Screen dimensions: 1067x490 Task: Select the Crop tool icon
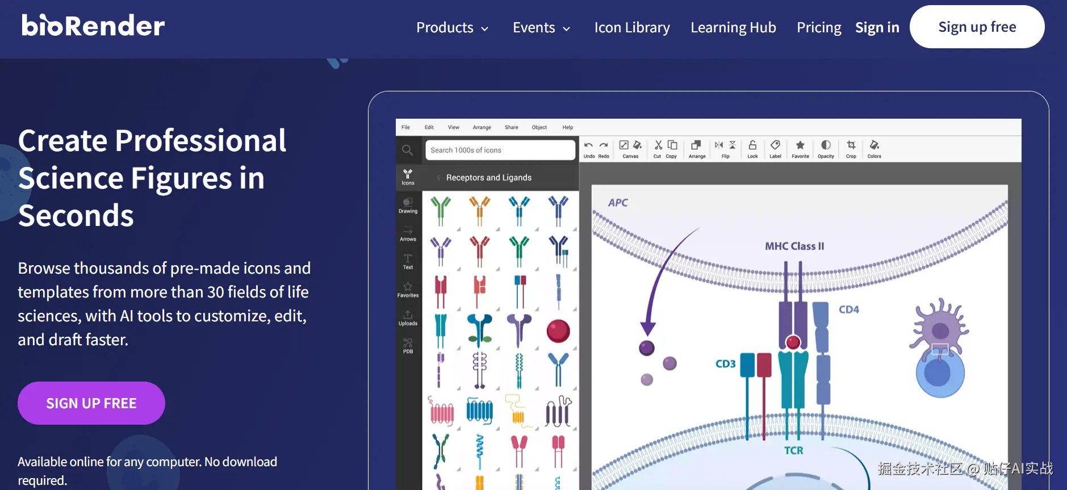coord(851,145)
